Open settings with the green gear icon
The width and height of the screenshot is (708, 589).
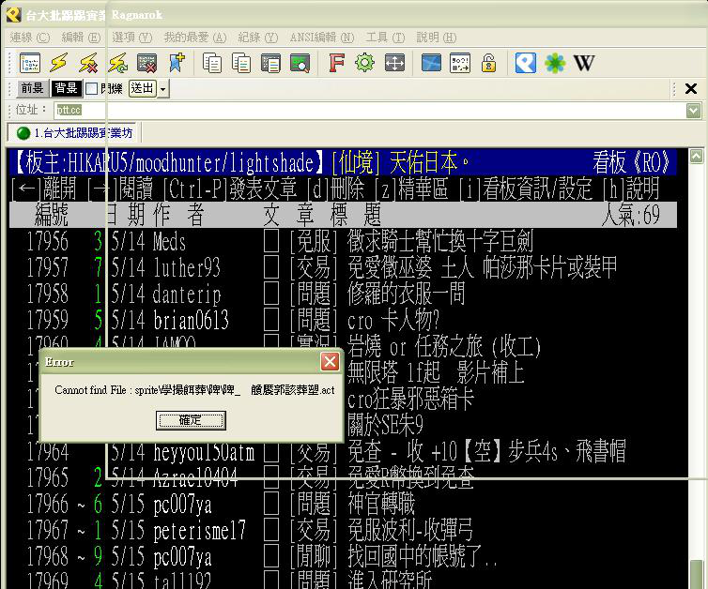[x=365, y=63]
